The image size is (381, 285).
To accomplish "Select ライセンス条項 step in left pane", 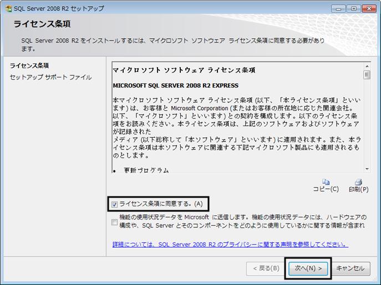I will point(29,65).
